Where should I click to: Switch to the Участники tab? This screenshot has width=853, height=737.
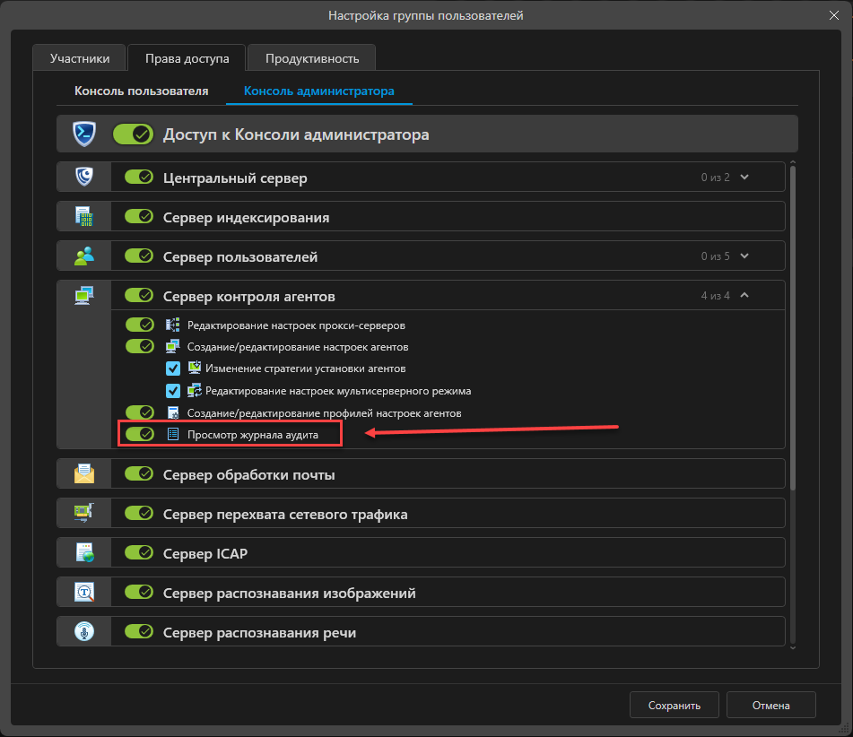(80, 58)
